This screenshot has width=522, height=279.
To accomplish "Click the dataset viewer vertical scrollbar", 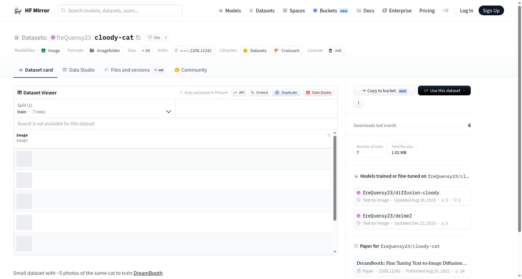I will tap(335, 178).
